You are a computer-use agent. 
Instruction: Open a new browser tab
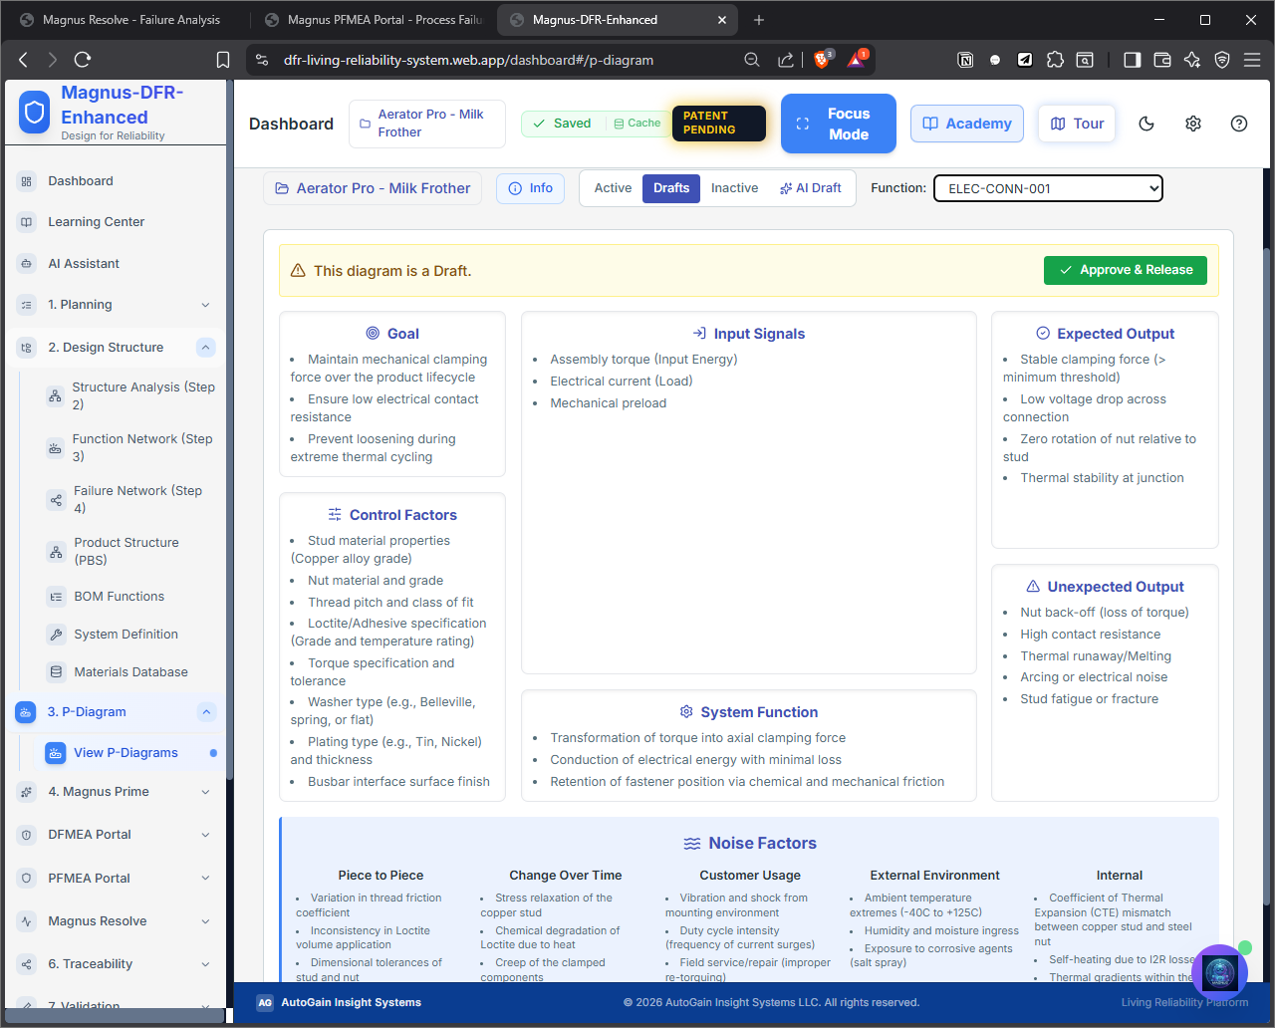(759, 20)
